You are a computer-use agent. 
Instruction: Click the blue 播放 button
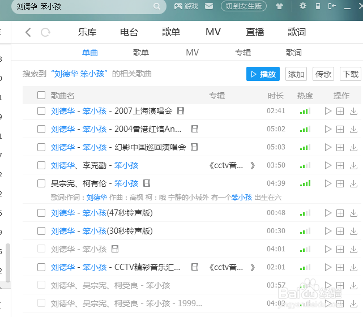263,74
